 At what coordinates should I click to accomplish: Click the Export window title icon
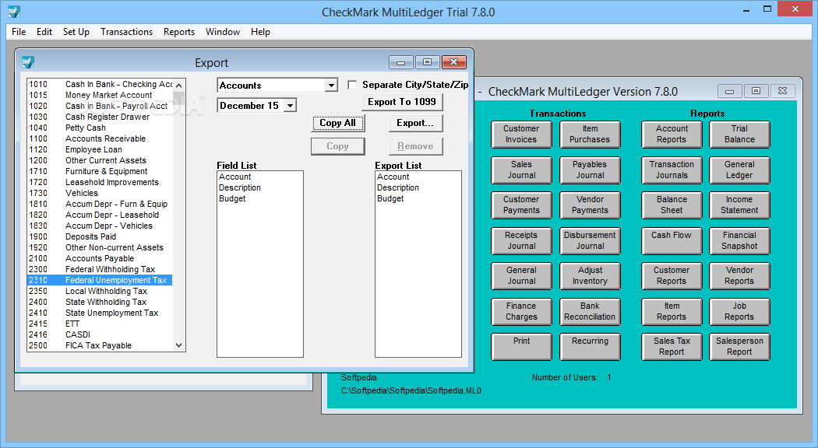coord(27,62)
